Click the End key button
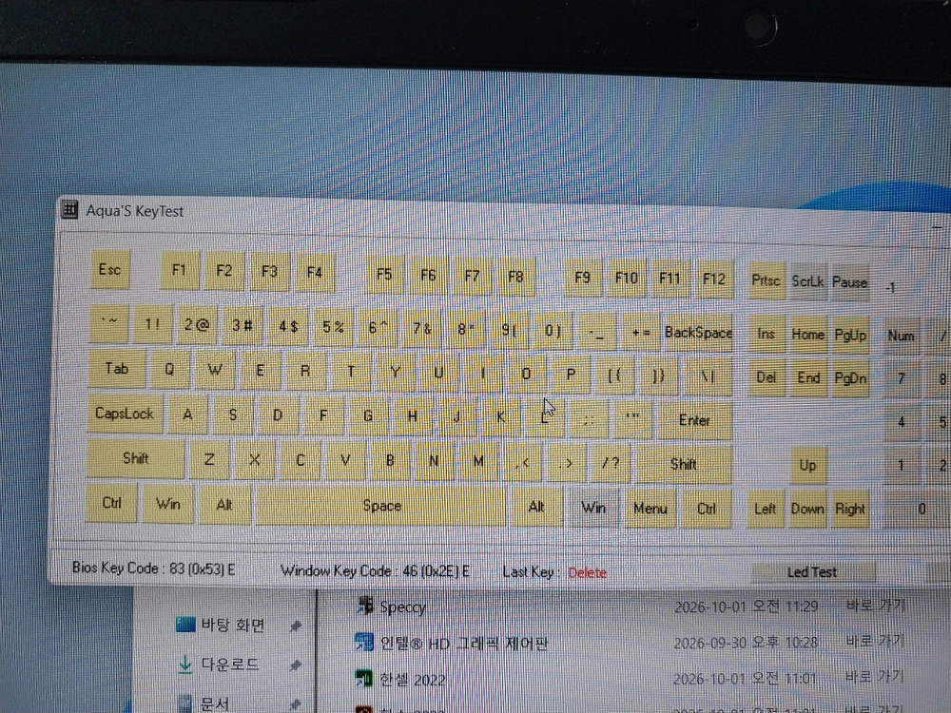 point(807,378)
